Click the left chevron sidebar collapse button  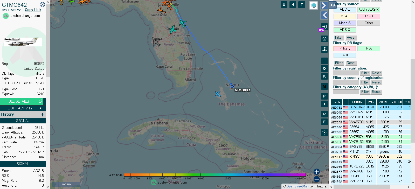point(324,15)
